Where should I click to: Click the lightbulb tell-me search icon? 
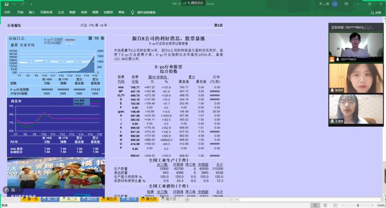(132, 12)
